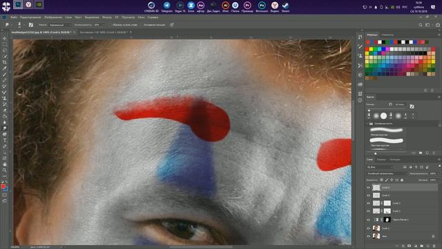
Task: Select the Eyedropper tool
Action: [x=4, y=68]
